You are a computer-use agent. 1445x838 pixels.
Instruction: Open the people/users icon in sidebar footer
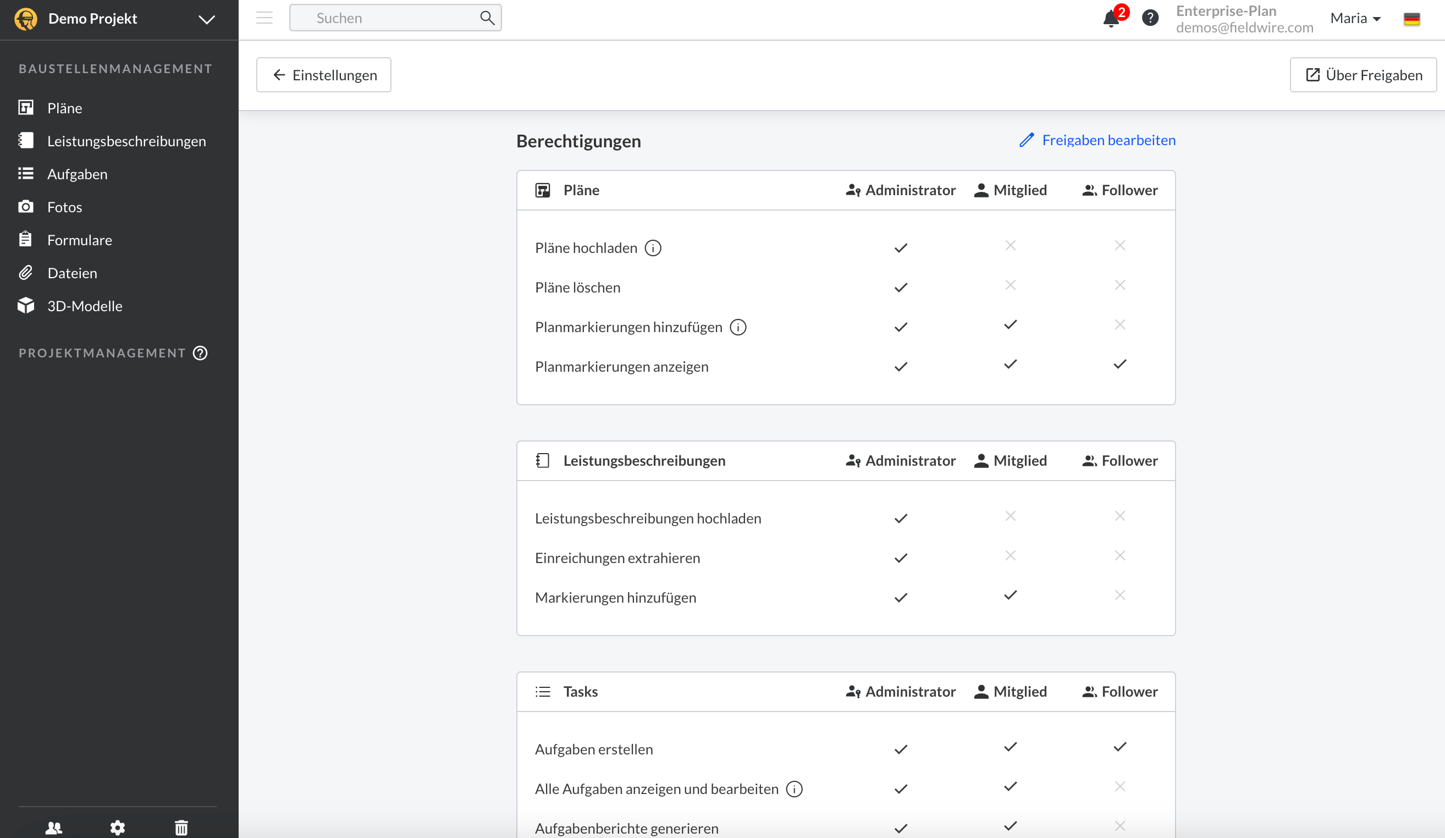54,828
